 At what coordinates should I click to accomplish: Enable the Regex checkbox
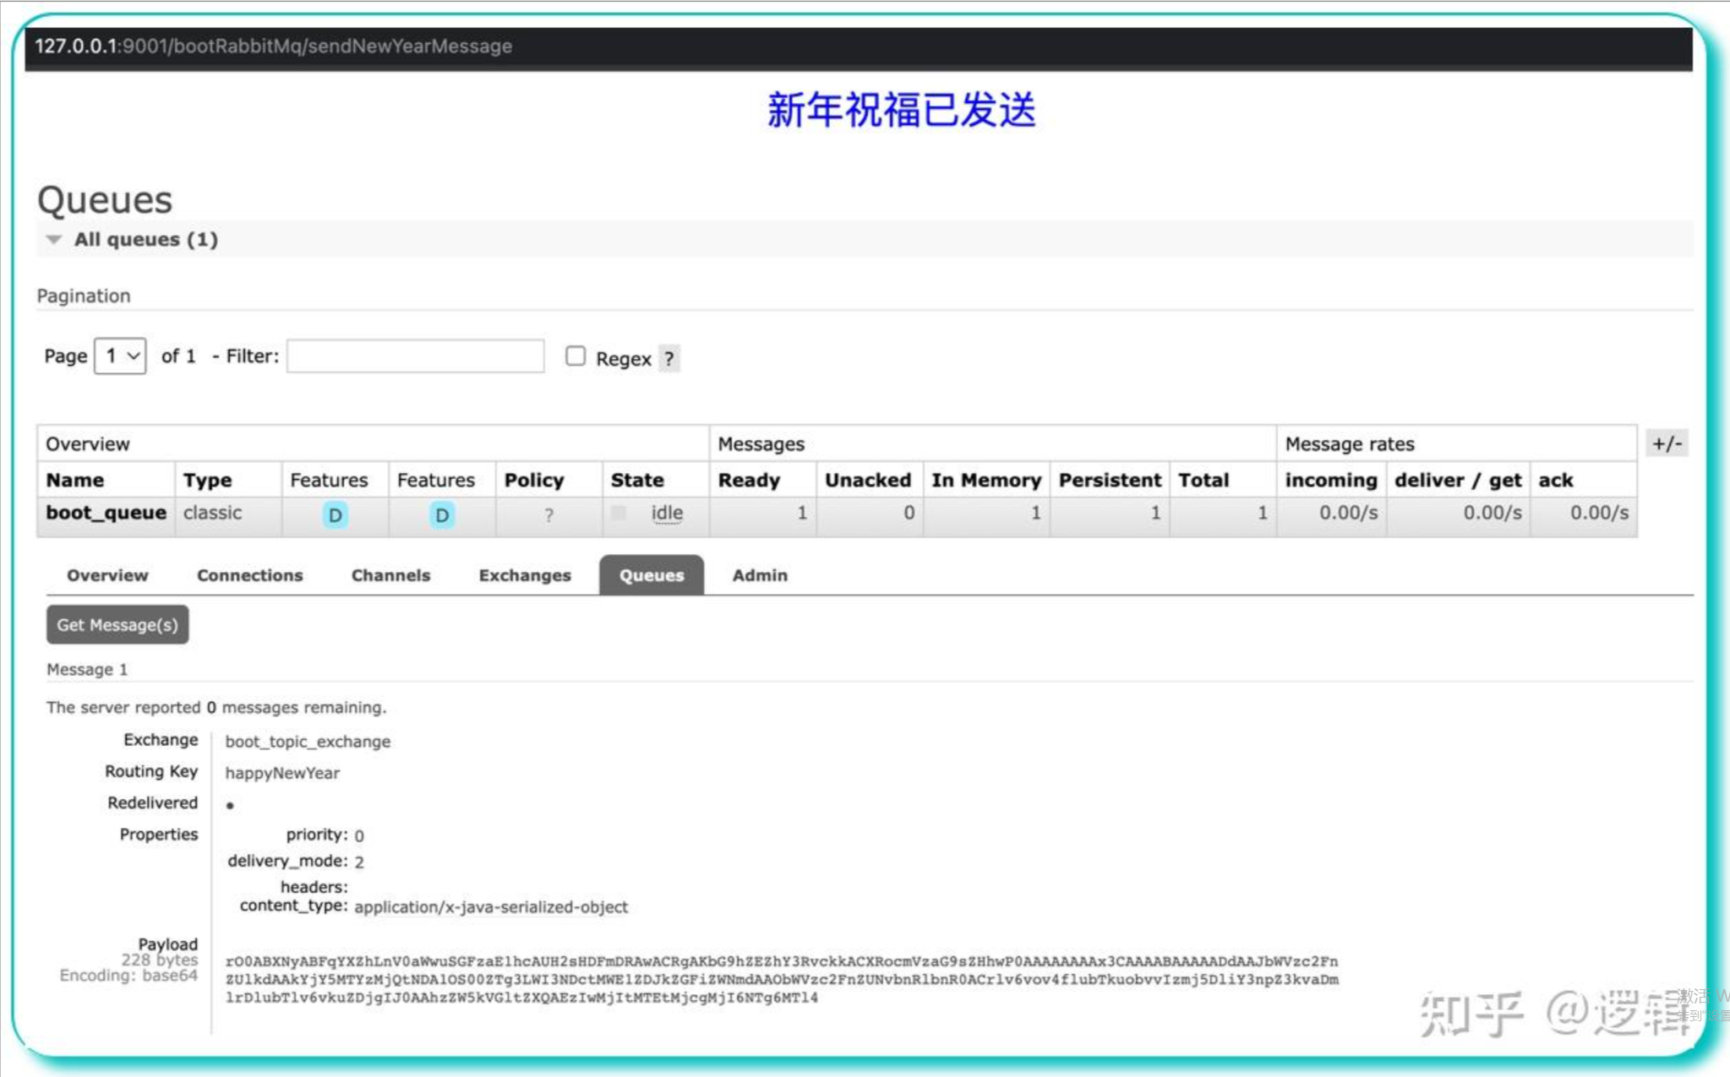(x=576, y=356)
